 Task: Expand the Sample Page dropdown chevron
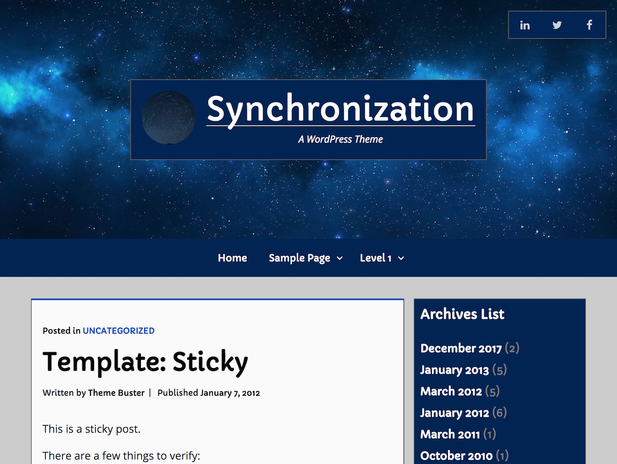click(340, 258)
